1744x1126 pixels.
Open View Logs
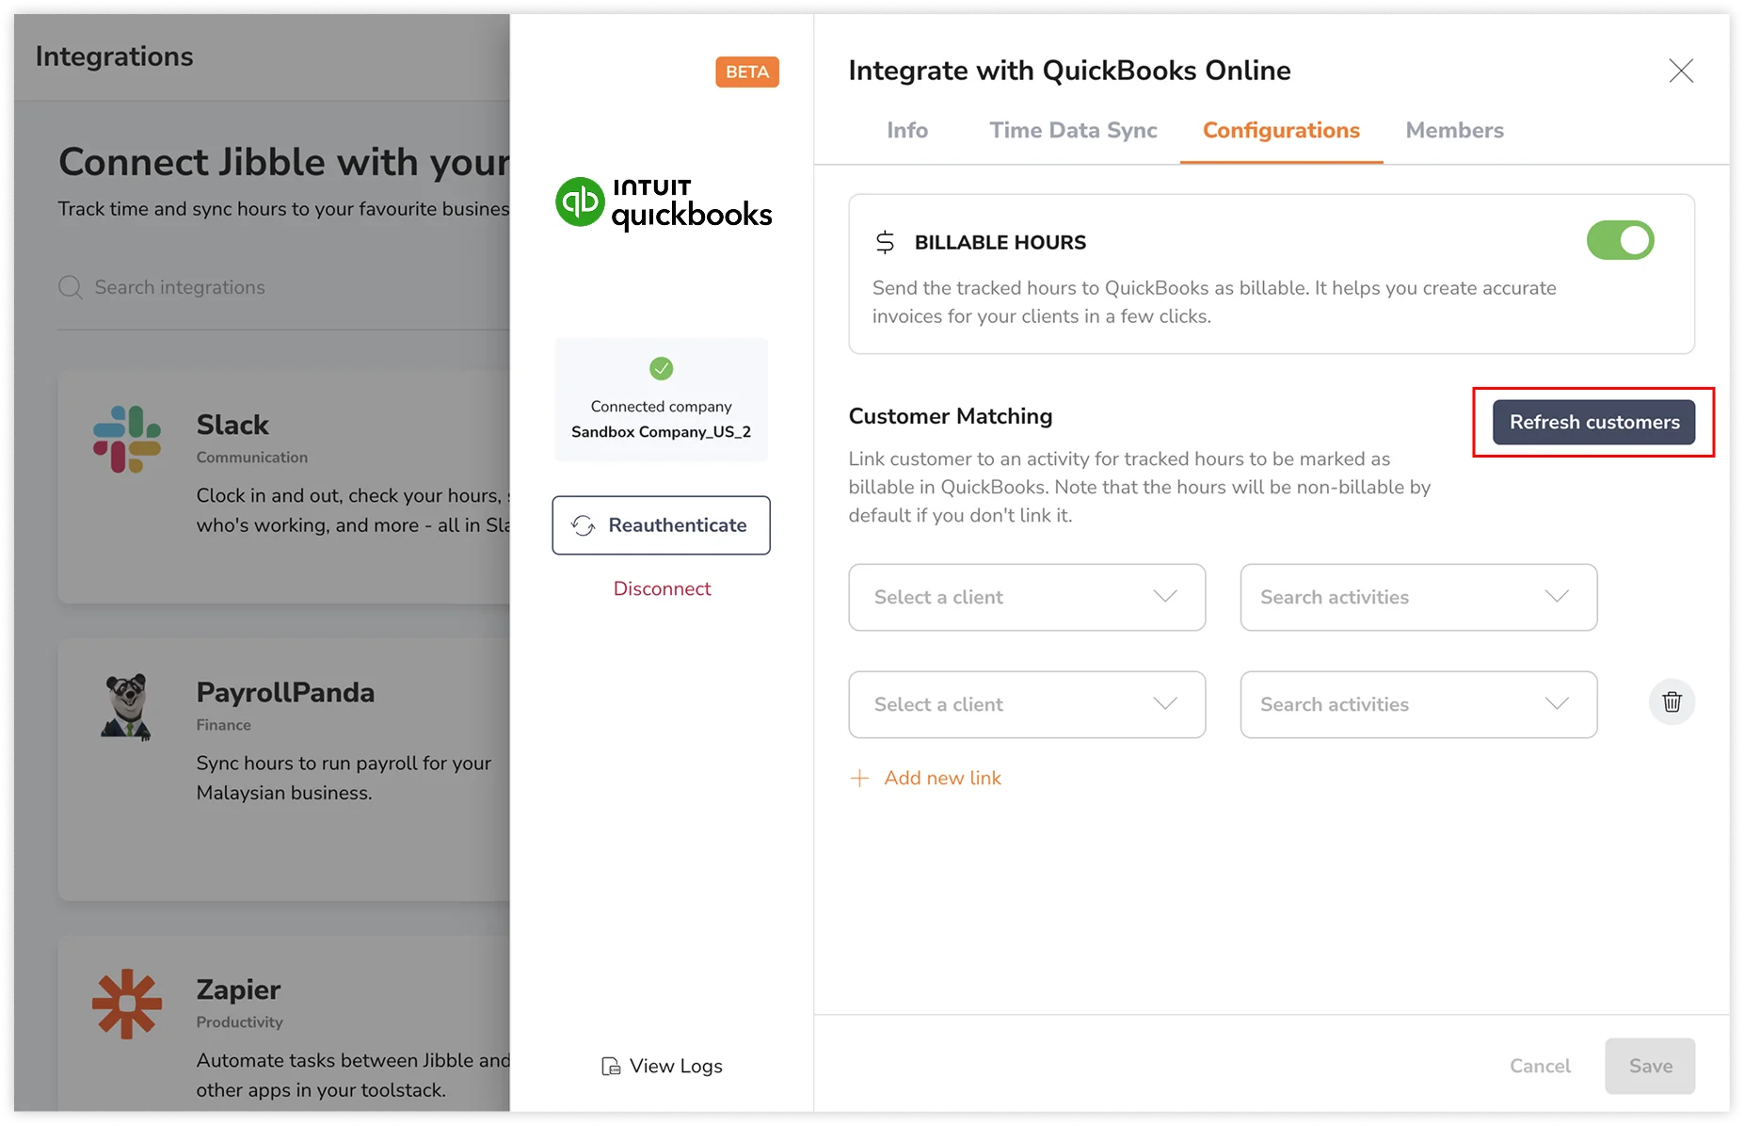662,1066
